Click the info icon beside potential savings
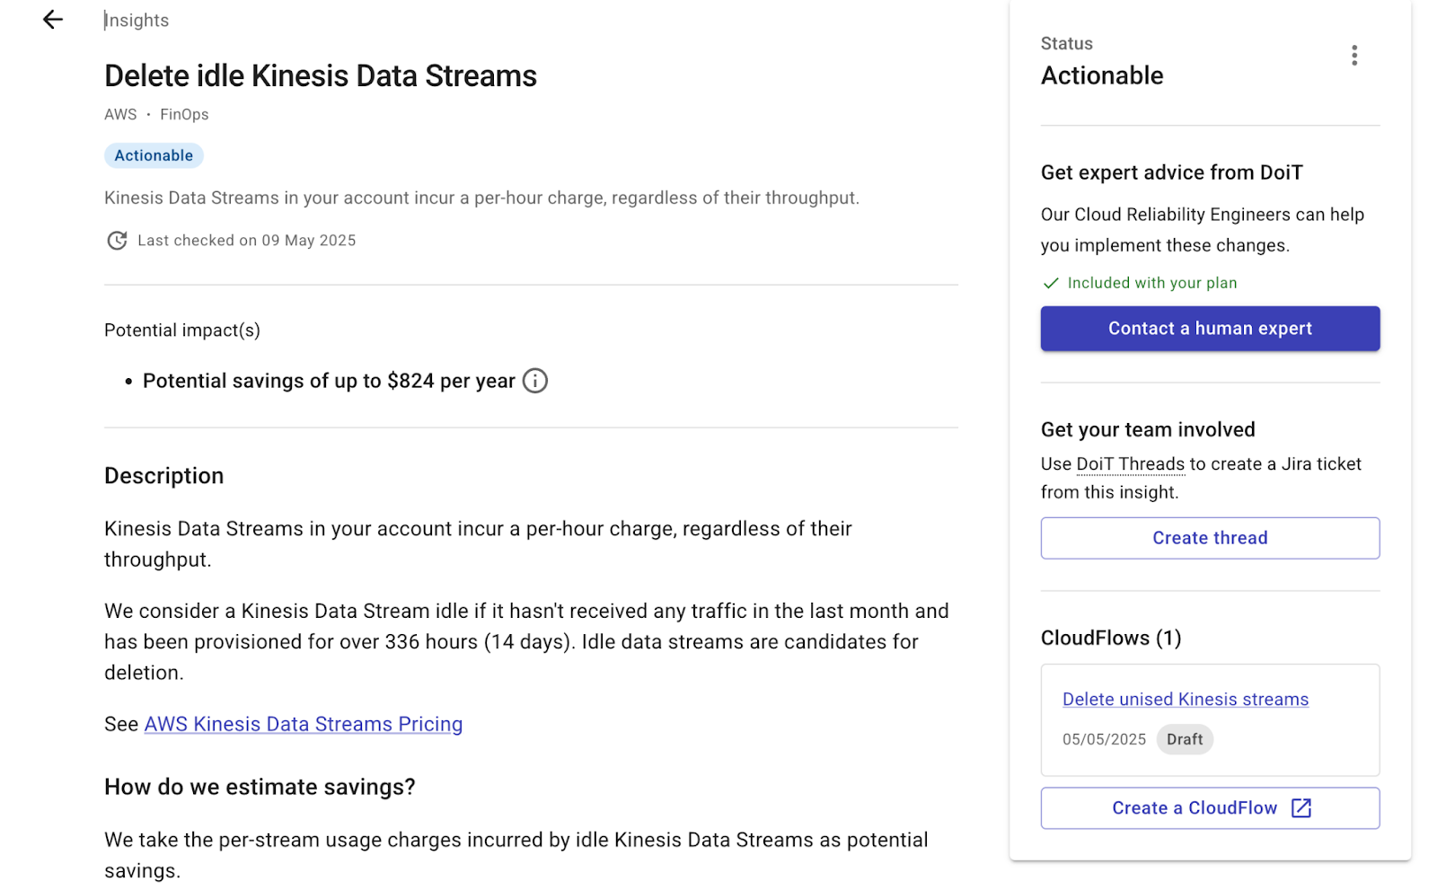 pos(534,381)
